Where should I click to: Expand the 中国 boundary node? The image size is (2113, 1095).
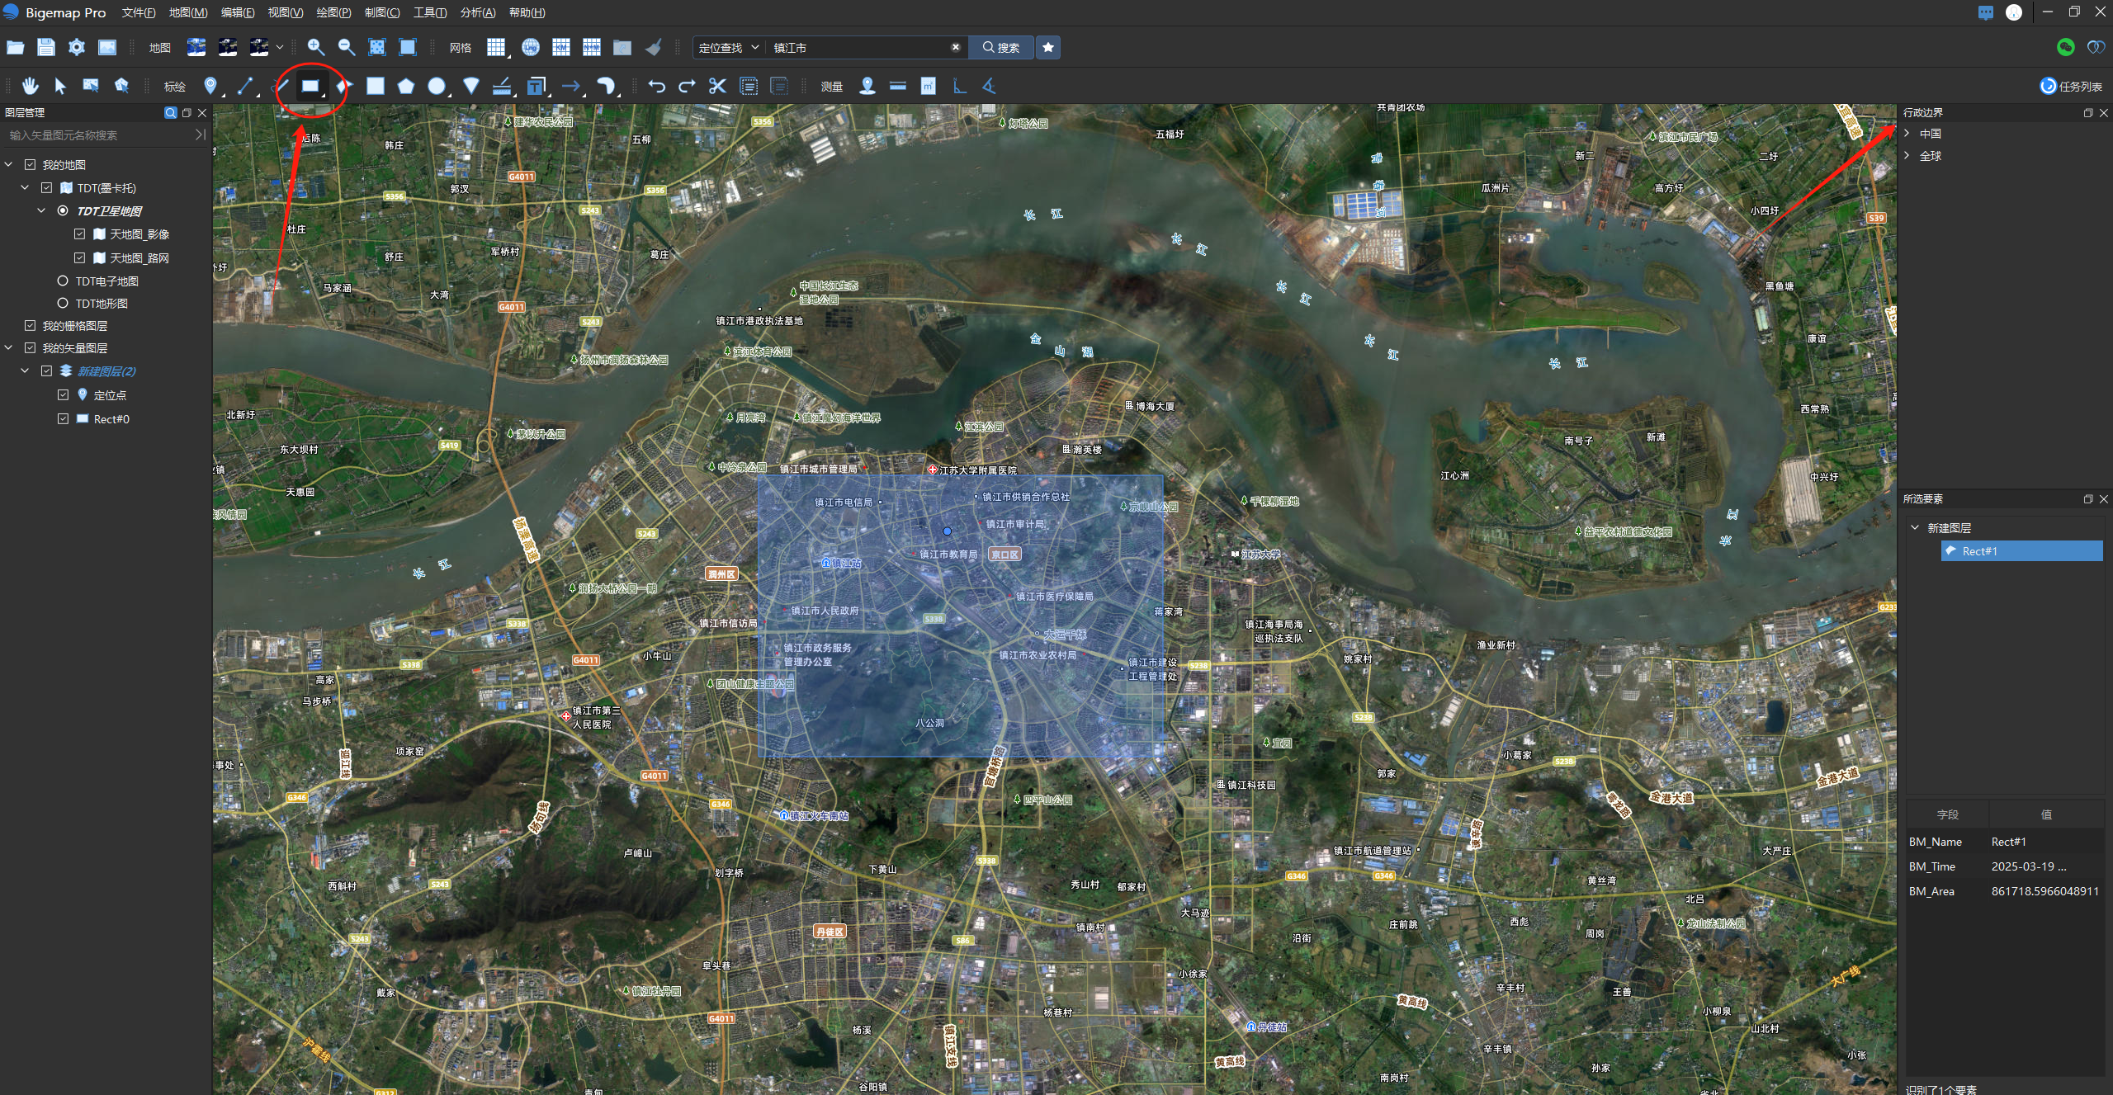pos(1907,133)
